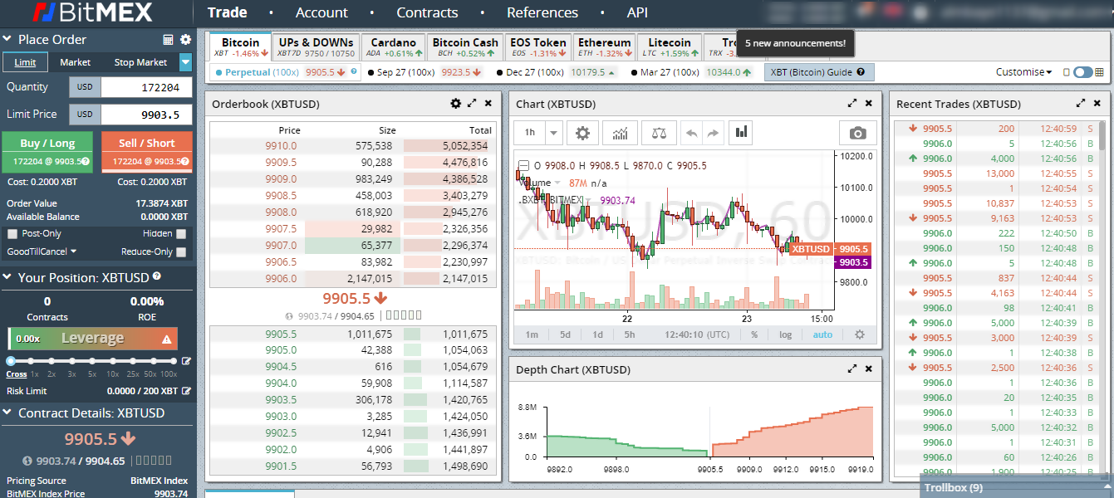This screenshot has width=1114, height=498.
Task: Click the Buy / Long button
Action: [47, 152]
